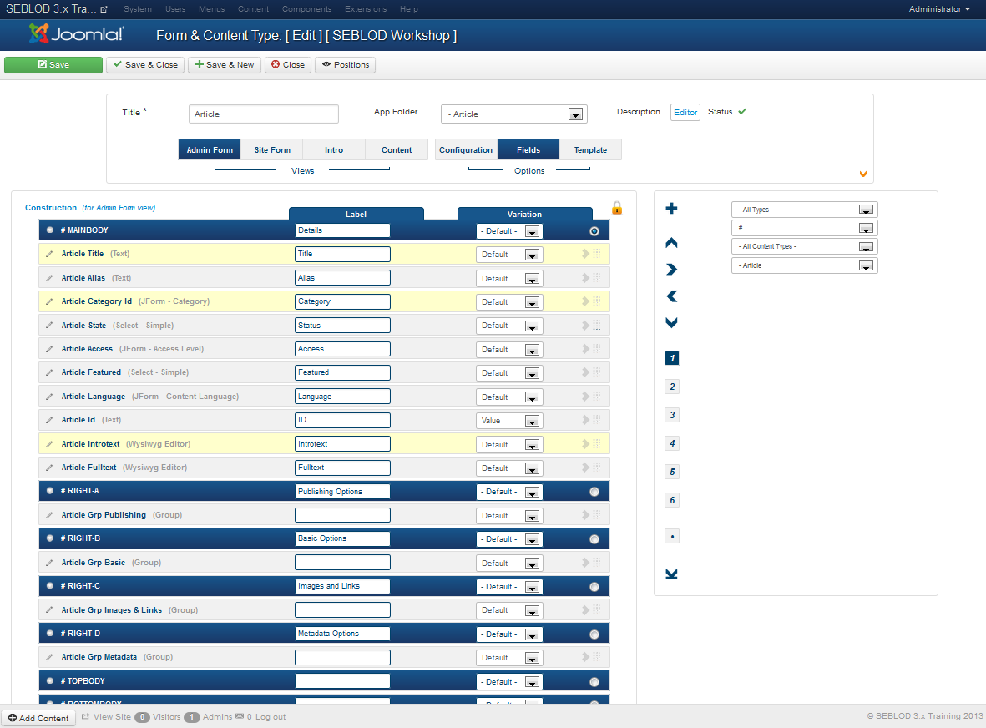986x728 pixels.
Task: Click the Joomla! logo
Action: [x=77, y=34]
